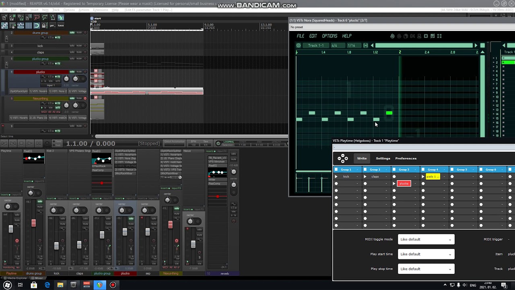This screenshot has width=515, height=290.
Task: Click the Windows Start button
Action: click(8, 285)
